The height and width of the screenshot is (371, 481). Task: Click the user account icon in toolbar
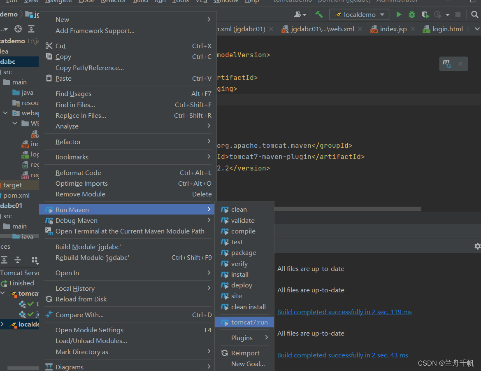[300, 14]
